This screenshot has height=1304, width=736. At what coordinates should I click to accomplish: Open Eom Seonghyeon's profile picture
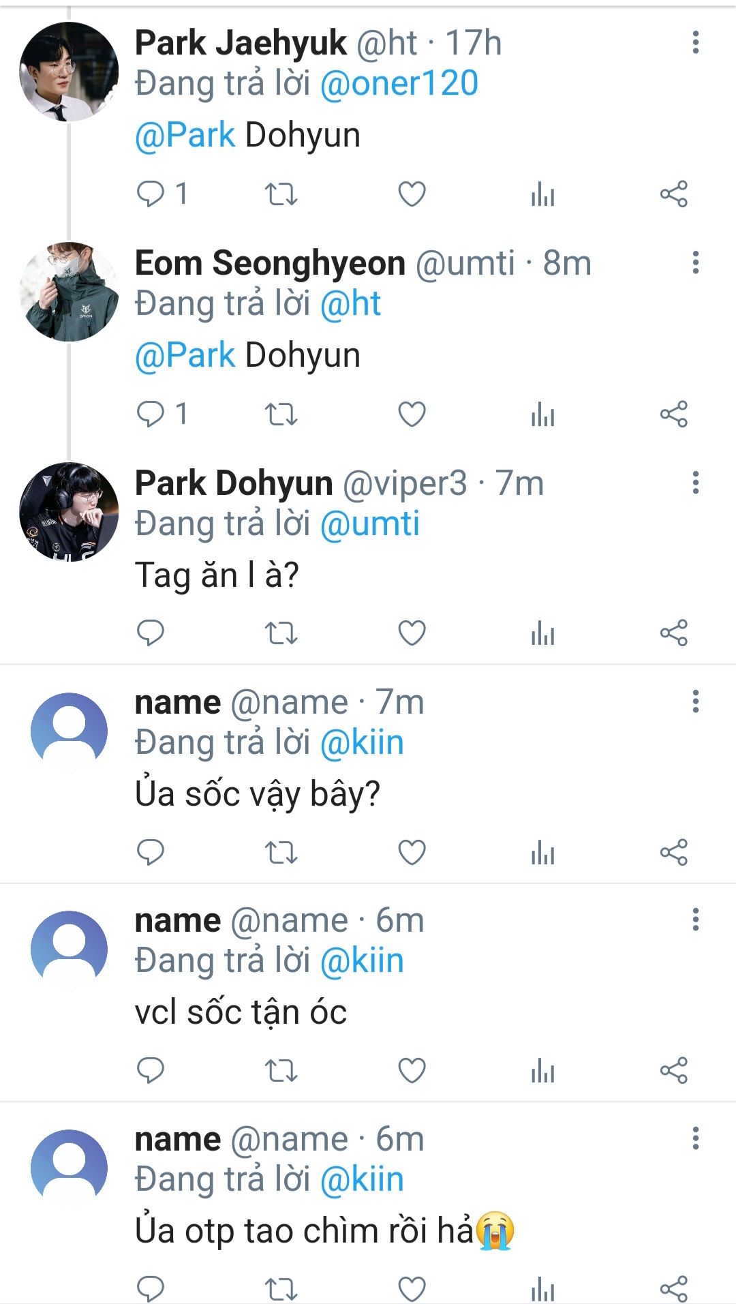[x=69, y=292]
